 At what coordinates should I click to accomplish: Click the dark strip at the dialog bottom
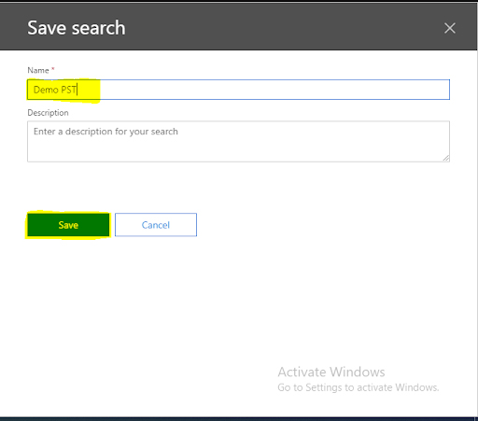[x=238, y=419]
